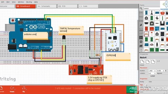
Task: Open the Help menu
Action: point(36,2)
